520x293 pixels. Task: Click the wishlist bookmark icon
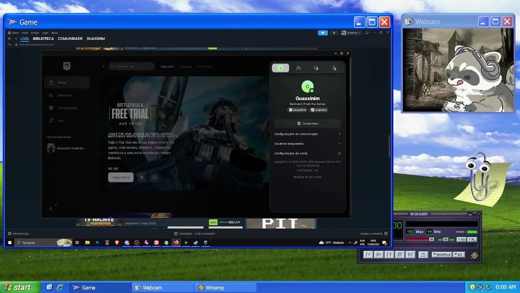pos(154,177)
